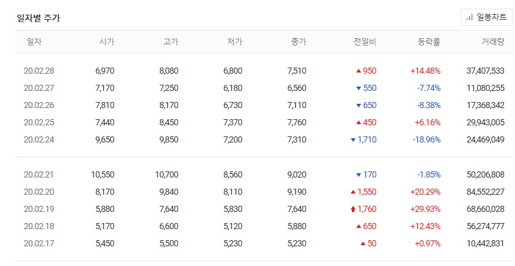Click opening price 10,550
The width and height of the screenshot is (515, 266).
pos(103,174)
